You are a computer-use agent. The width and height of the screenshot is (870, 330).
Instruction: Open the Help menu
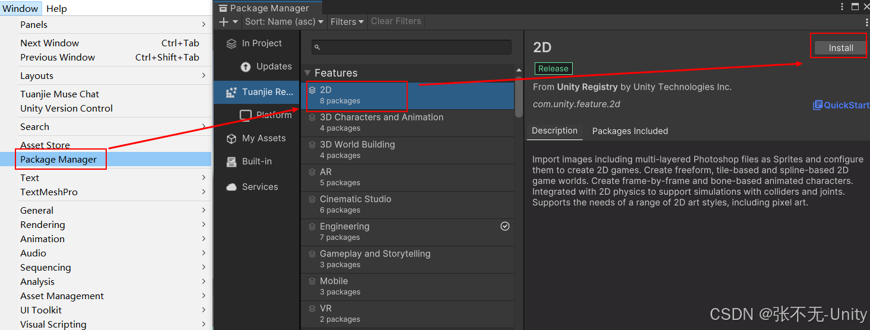point(56,8)
